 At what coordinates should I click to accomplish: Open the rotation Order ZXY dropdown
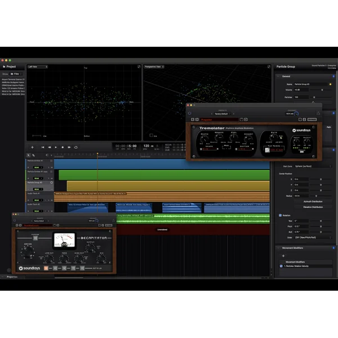tap(313, 238)
